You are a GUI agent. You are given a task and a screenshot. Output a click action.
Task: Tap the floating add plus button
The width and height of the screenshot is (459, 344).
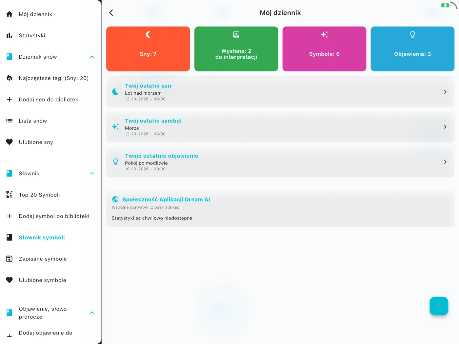pos(439,306)
